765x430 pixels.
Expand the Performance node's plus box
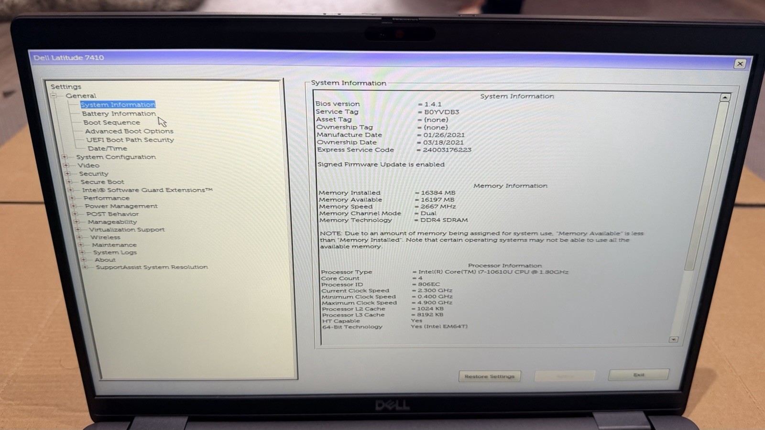coord(72,198)
